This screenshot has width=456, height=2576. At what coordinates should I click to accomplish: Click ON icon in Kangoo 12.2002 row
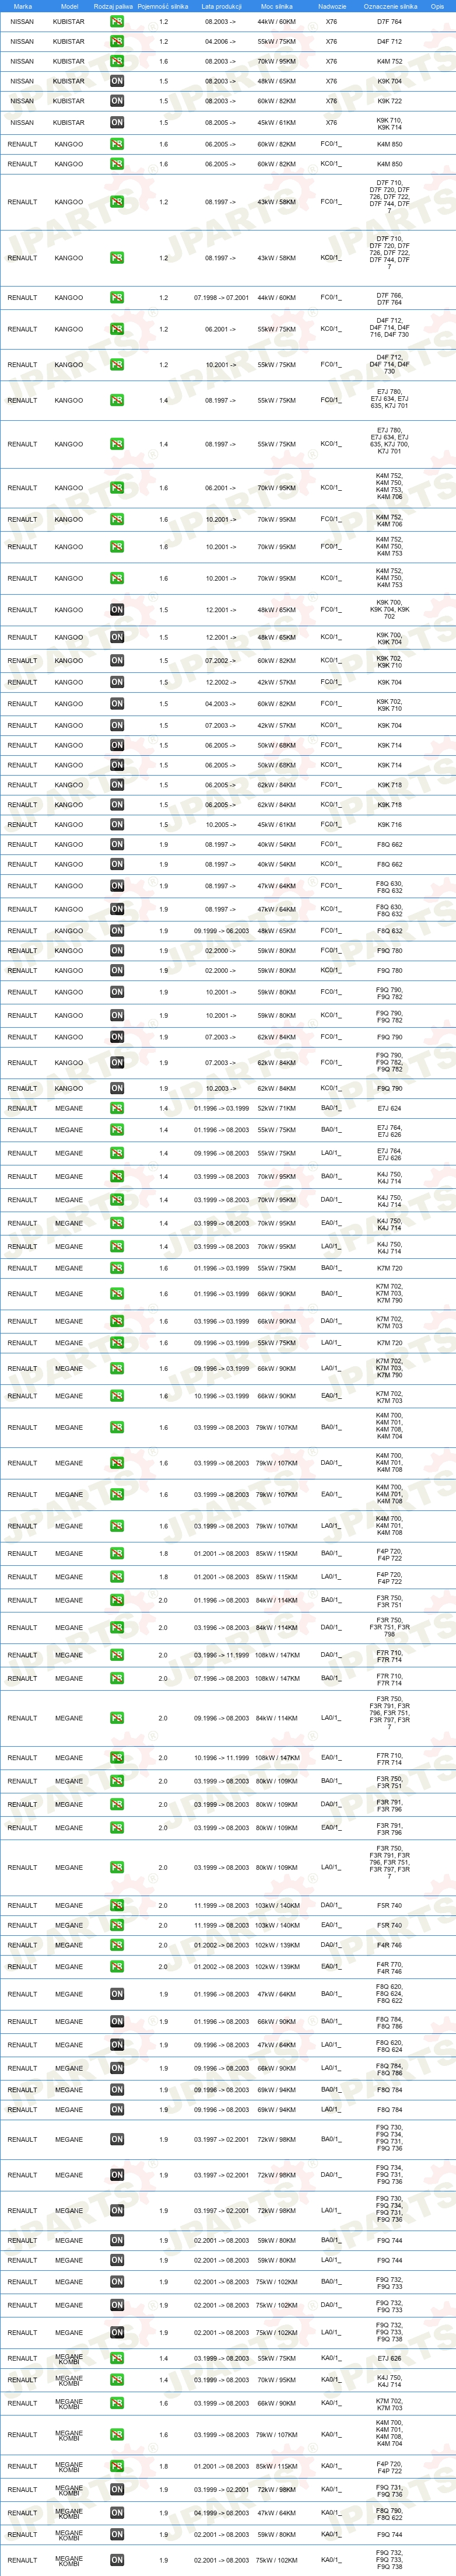point(117,682)
